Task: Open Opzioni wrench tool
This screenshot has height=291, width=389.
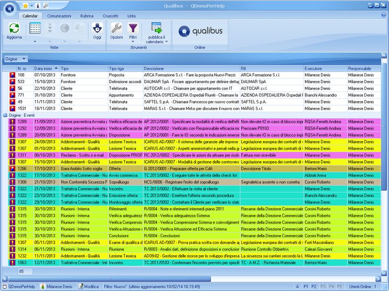Action: pyautogui.click(x=116, y=28)
